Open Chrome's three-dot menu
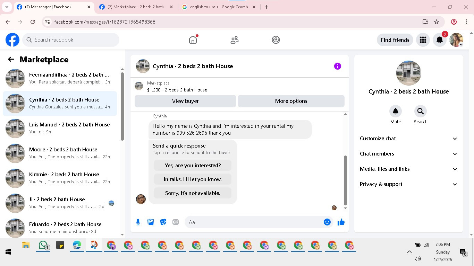 coord(466,22)
